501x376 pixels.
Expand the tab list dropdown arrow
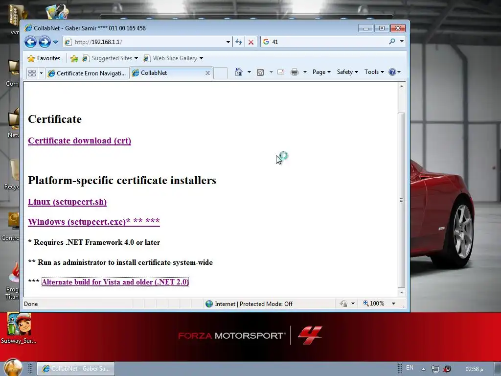tap(41, 73)
